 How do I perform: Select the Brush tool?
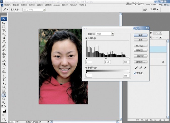click(4, 50)
